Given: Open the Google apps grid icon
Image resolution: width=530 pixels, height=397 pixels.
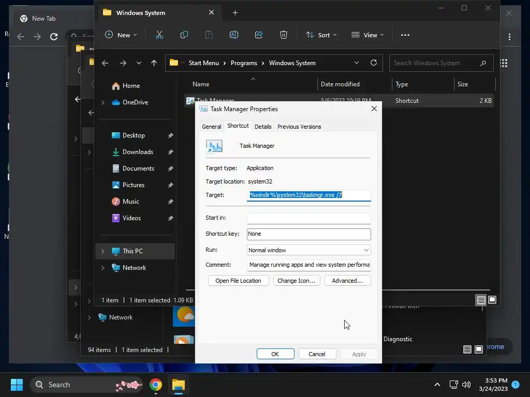Looking at the screenshot, I should pos(504,63).
